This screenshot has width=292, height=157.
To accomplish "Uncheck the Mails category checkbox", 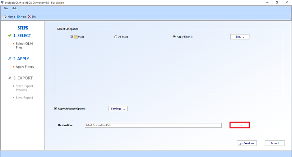I will pos(72,37).
